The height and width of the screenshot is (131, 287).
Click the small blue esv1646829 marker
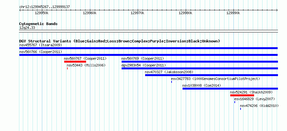coord(235,102)
